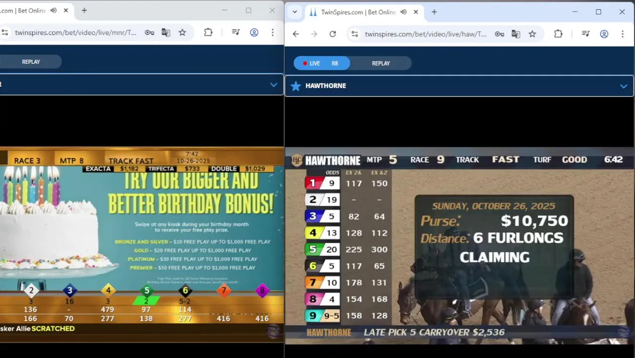Select the TwinSpires.com tab in the right window
Viewport: 635px width, 358px height.
point(358,12)
